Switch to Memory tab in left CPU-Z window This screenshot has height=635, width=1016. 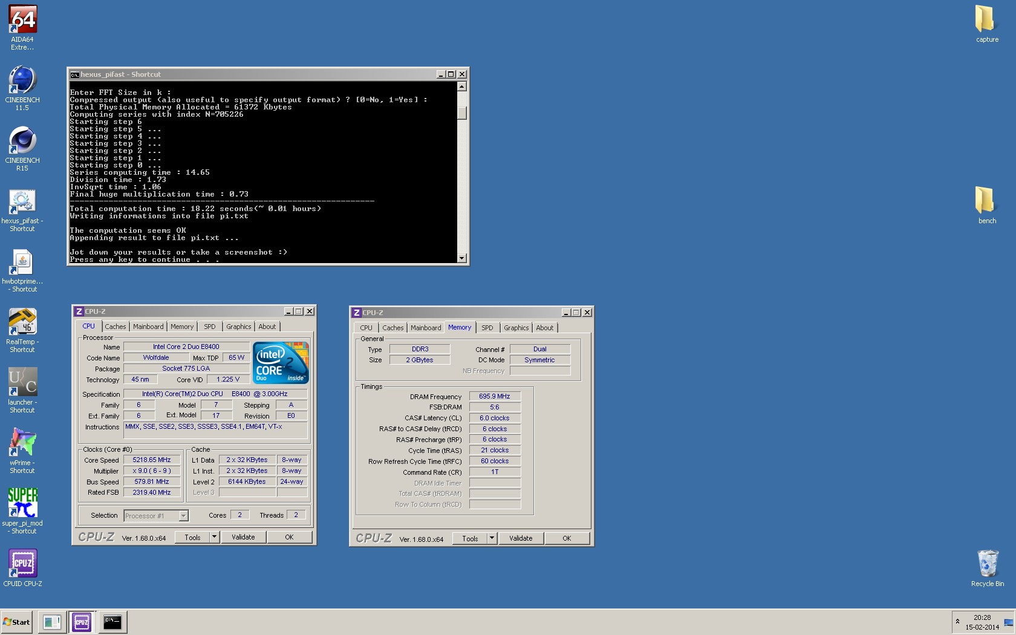[182, 327]
